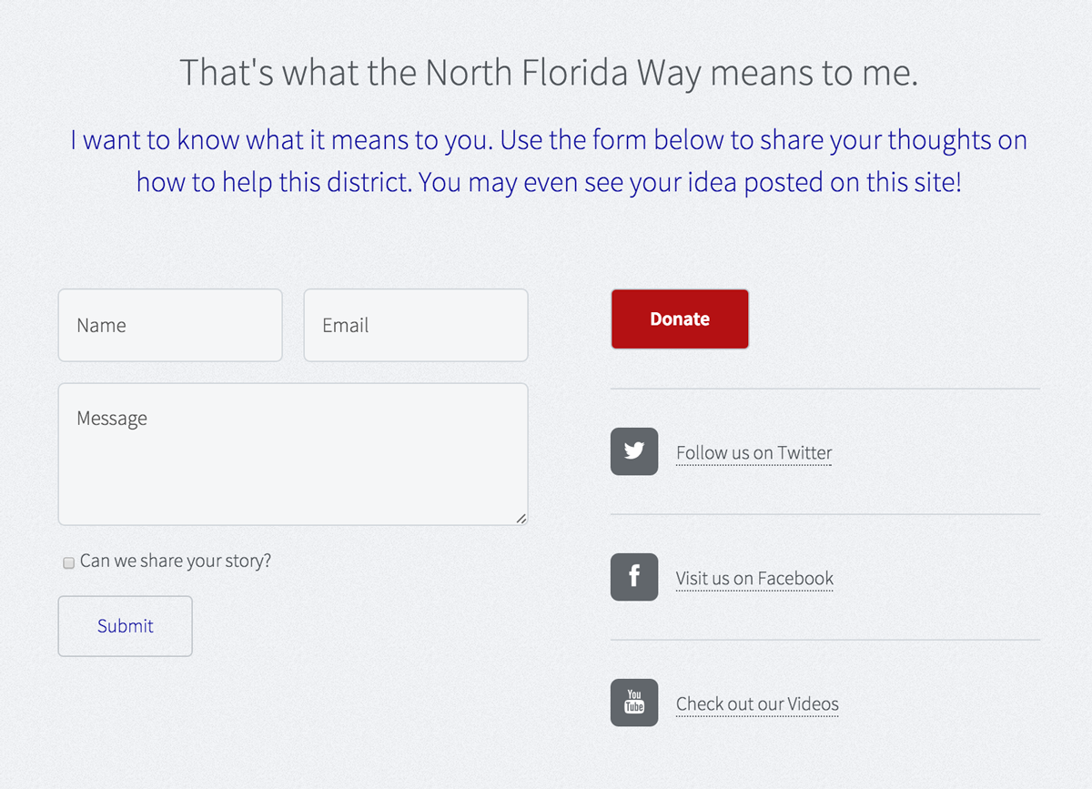Image resolution: width=1092 pixels, height=789 pixels.
Task: Click inside the Message text area
Action: (x=293, y=454)
